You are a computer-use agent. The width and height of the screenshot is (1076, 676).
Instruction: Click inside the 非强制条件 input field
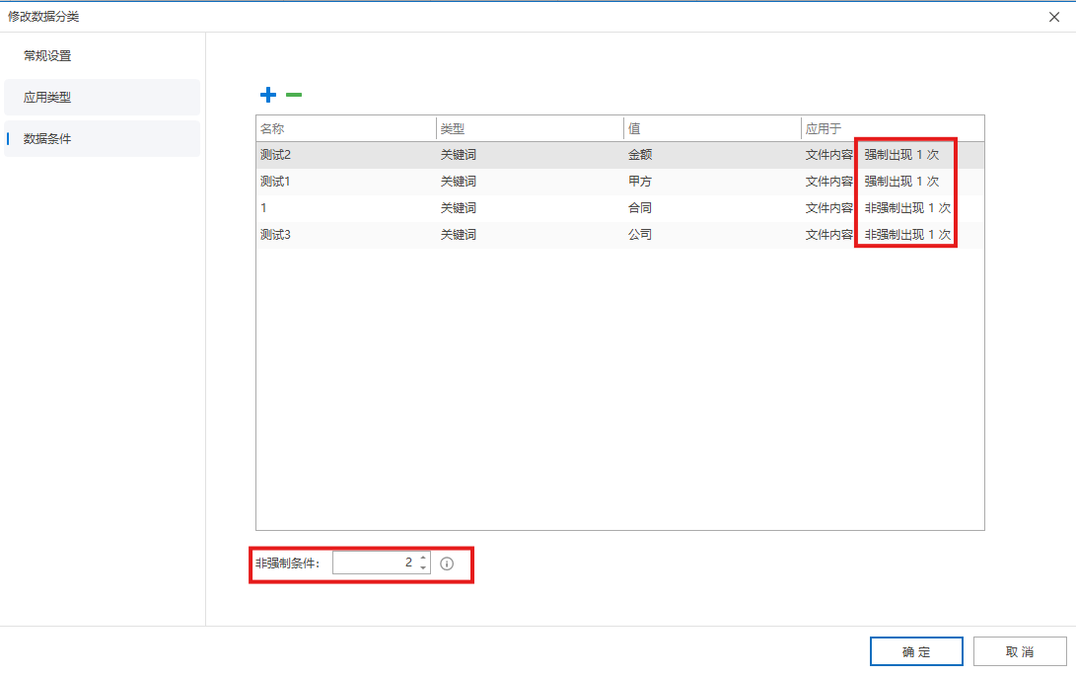tap(380, 563)
